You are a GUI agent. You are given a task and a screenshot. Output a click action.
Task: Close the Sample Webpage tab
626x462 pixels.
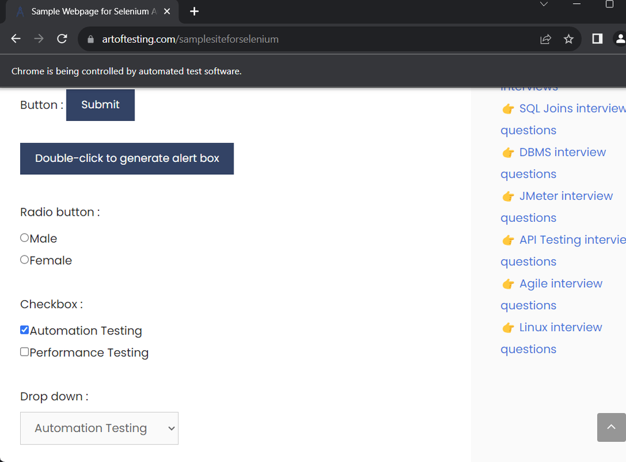click(167, 12)
